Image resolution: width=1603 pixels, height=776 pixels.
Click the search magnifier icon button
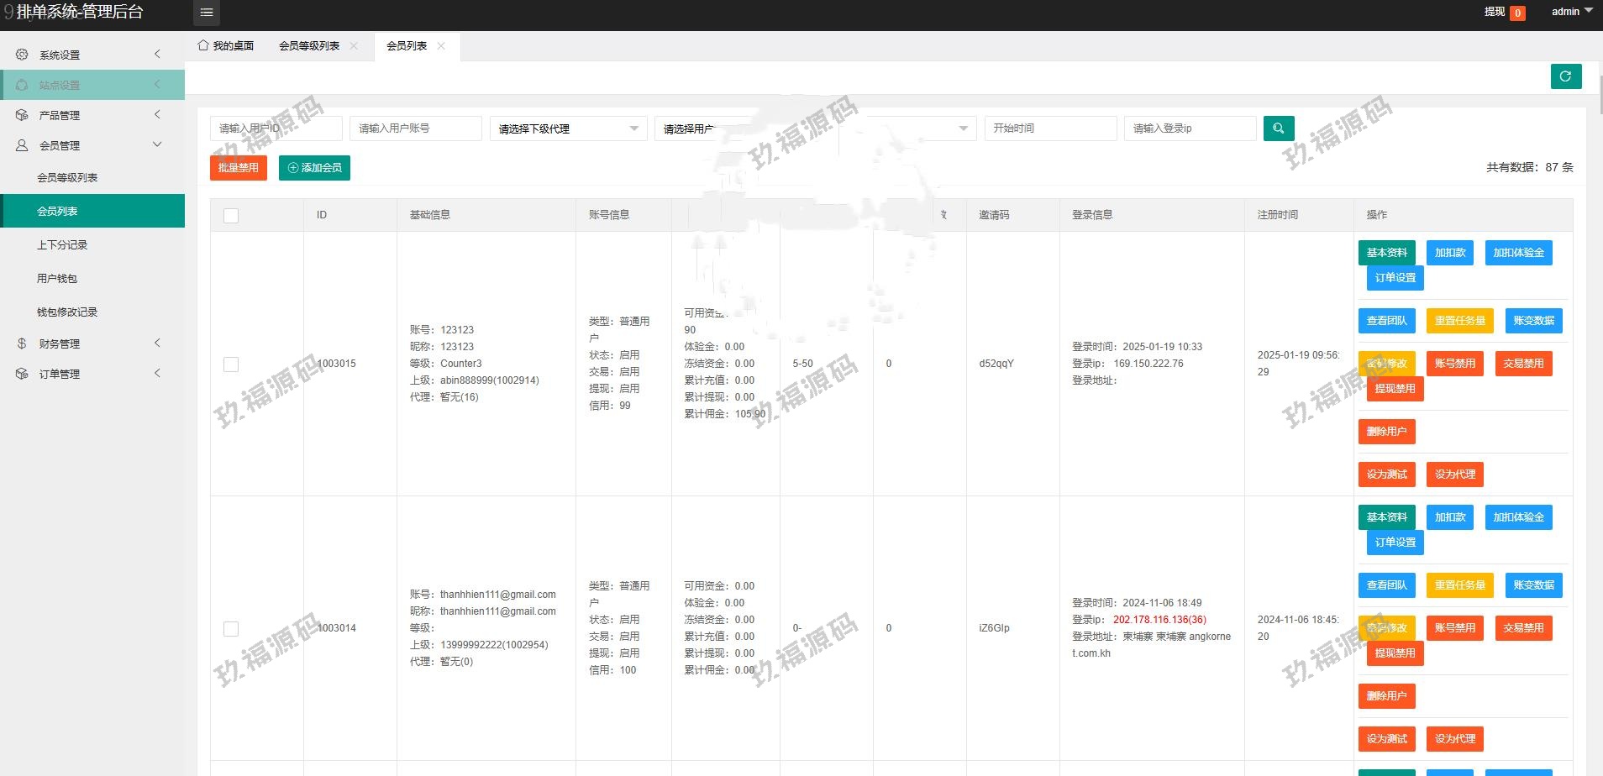click(1278, 128)
